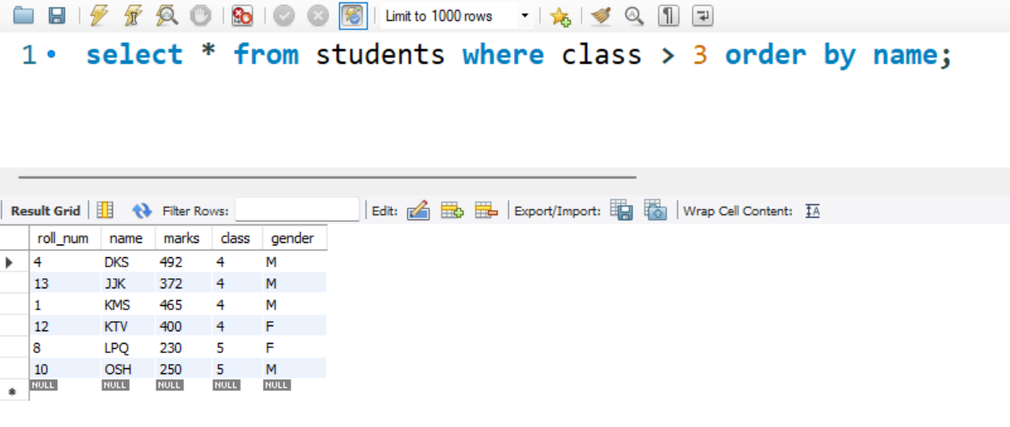Open a SQL script file

(24, 15)
